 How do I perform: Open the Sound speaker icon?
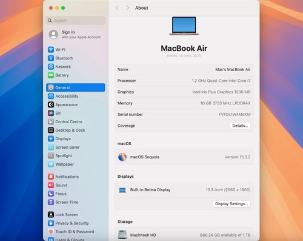(51, 185)
